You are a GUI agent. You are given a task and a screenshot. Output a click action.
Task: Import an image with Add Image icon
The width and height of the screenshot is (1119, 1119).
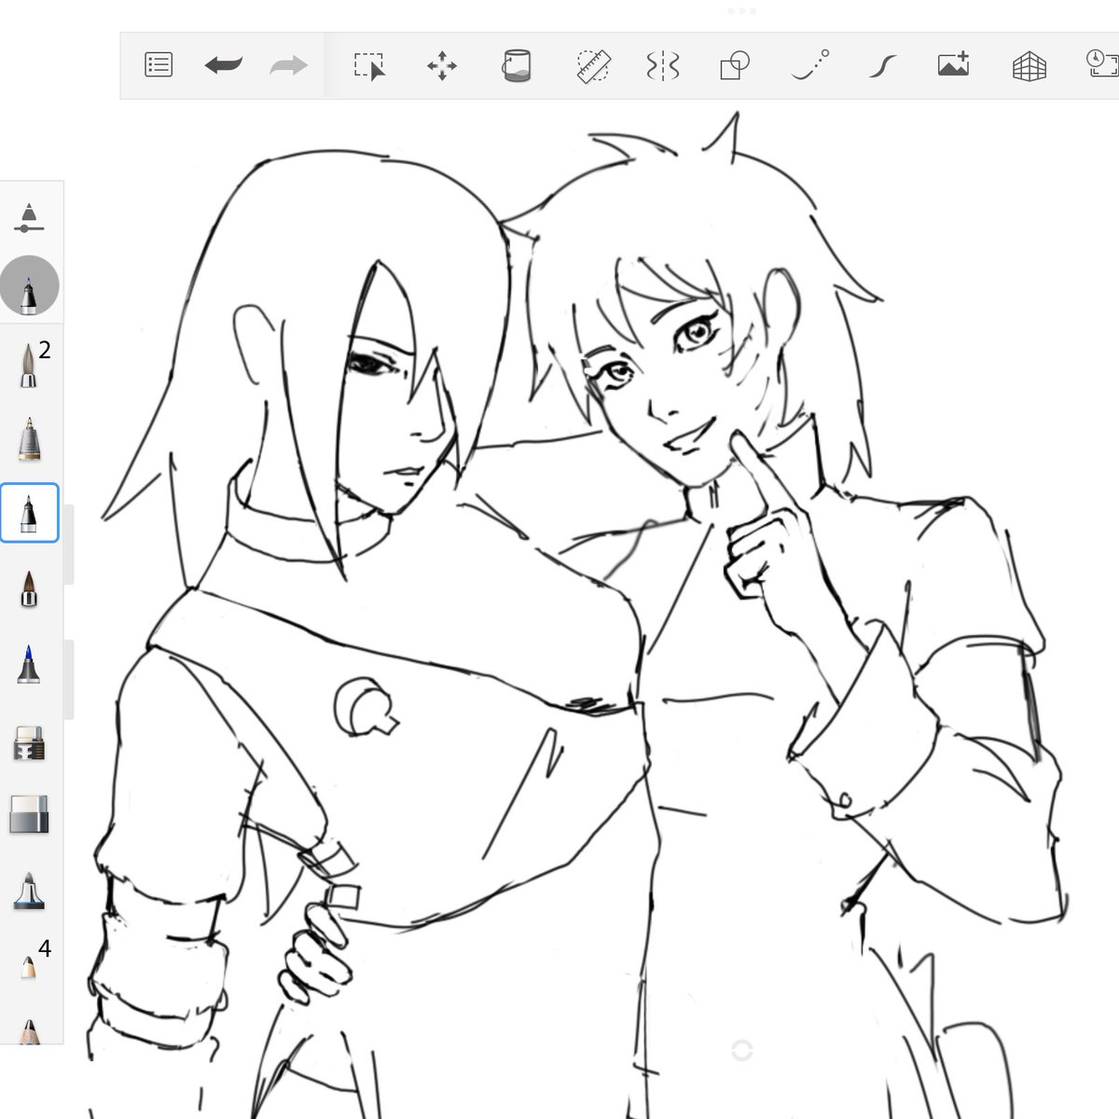coord(954,64)
